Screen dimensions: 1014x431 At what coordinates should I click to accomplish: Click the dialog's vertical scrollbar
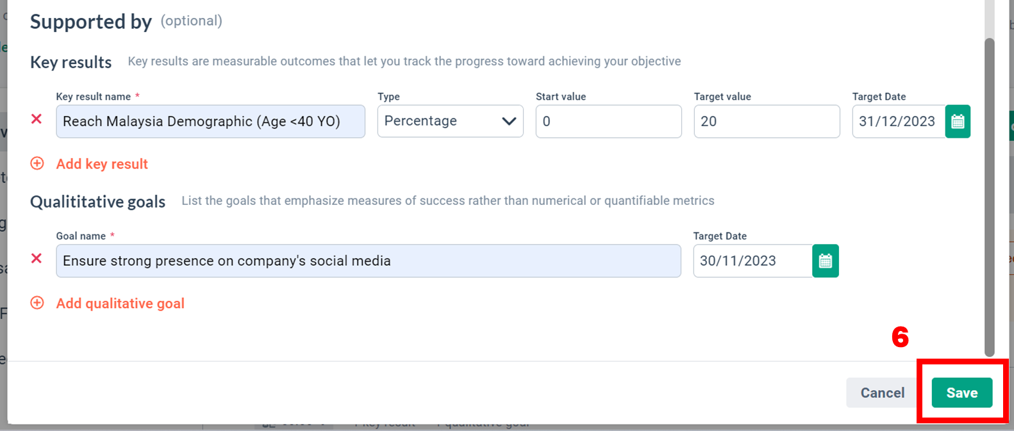pos(990,192)
